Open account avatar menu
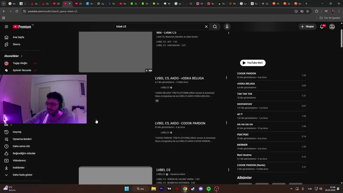Viewport: 343px width, 193px height. (332, 27)
